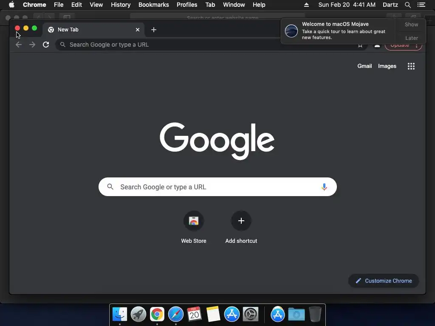Open the Downloads folder in the Dock
The height and width of the screenshot is (326, 435).
296,315
